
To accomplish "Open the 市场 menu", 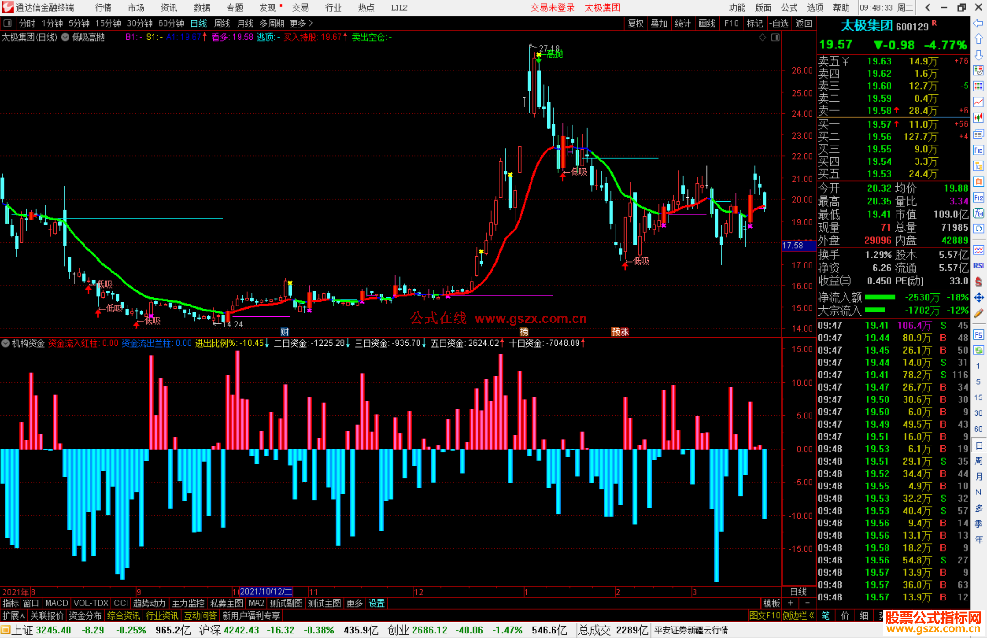I will click(136, 7).
